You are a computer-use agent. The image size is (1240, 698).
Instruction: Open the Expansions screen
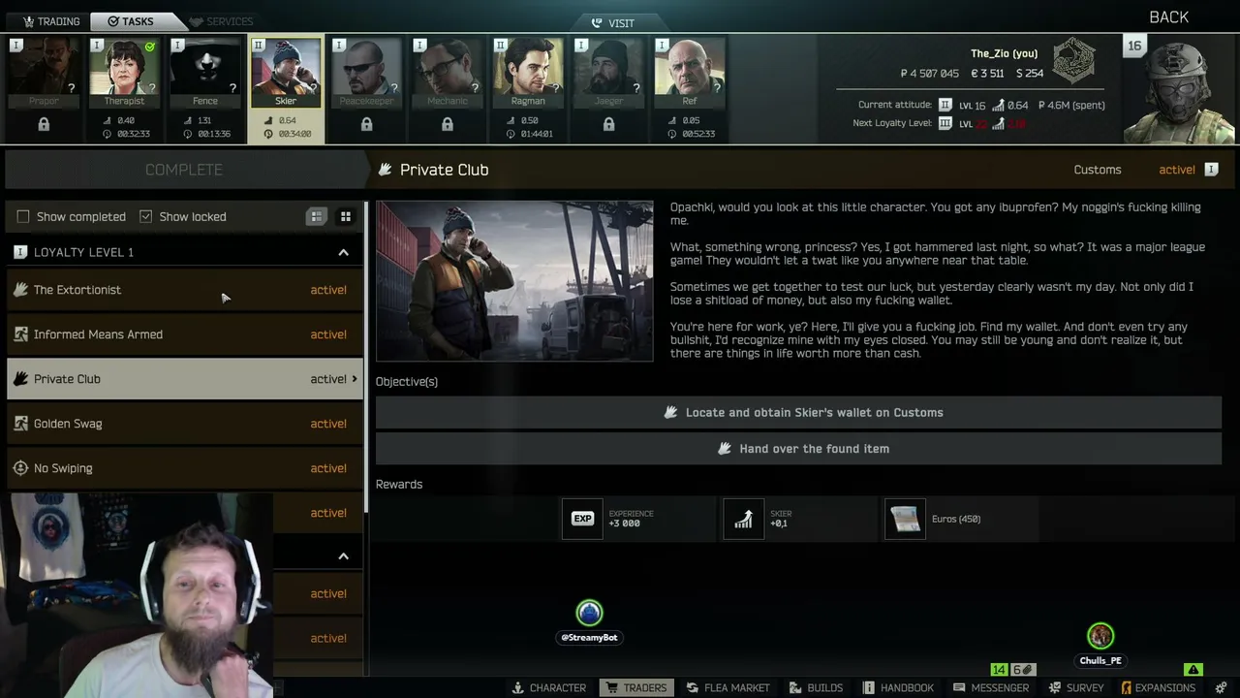(1158, 687)
